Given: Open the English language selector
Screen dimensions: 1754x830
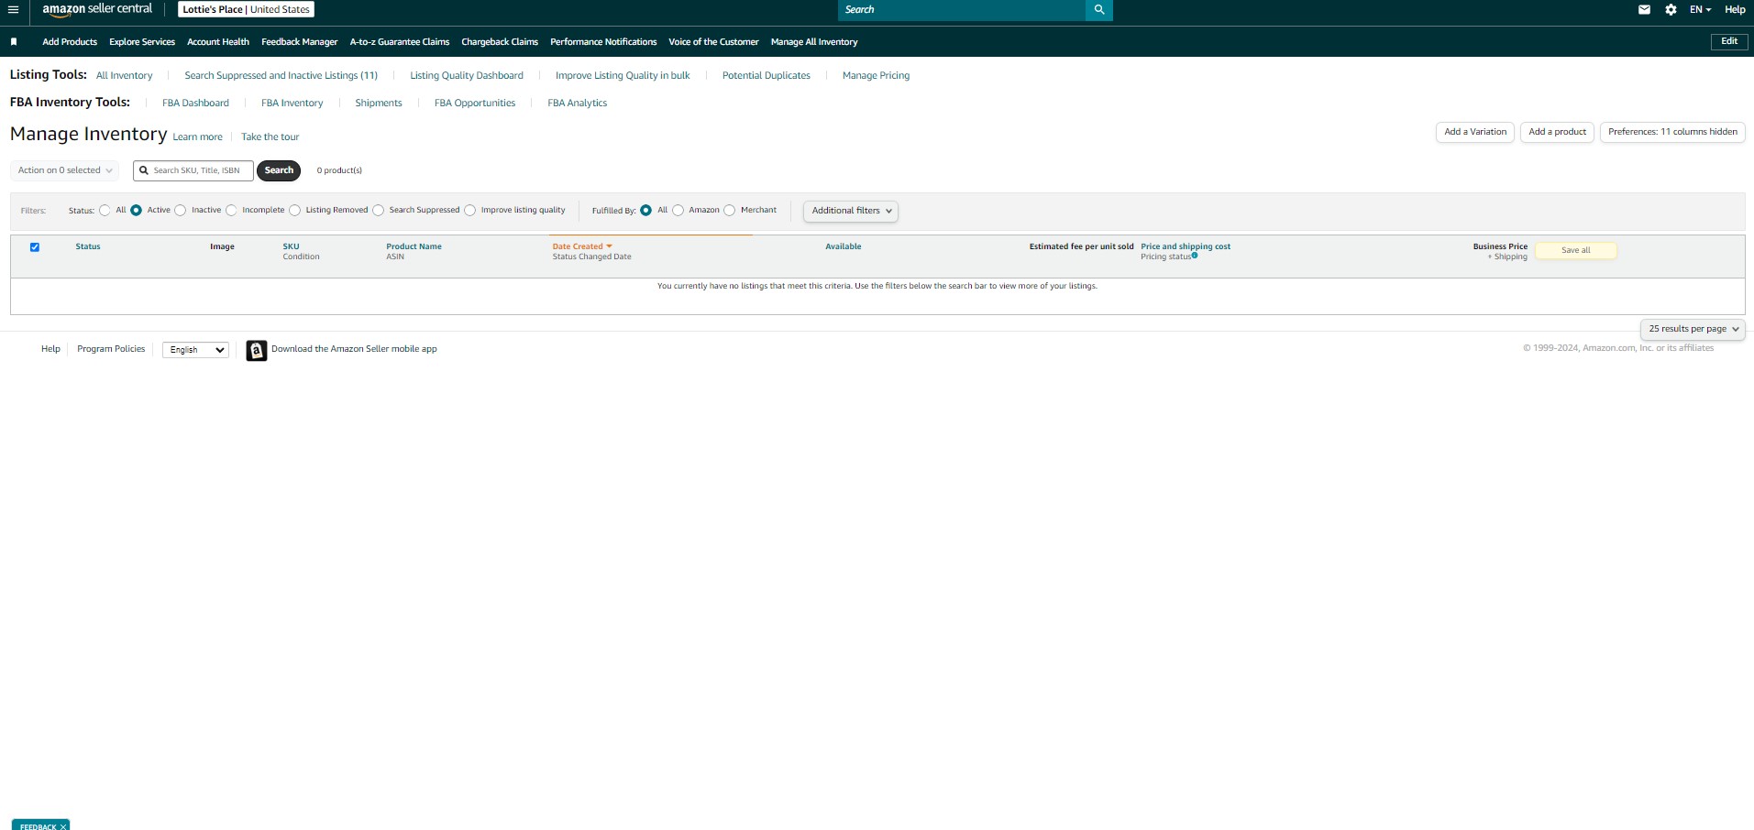Looking at the screenshot, I should 195,350.
